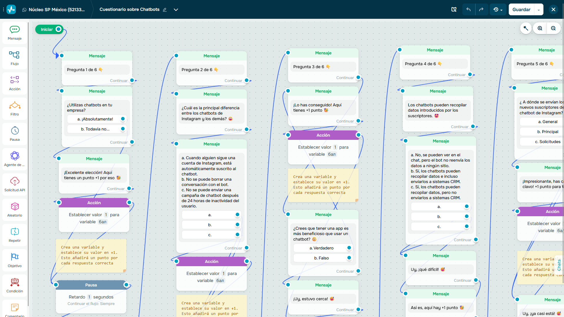
Task: Zoom out on the canvas
Action: point(553,28)
